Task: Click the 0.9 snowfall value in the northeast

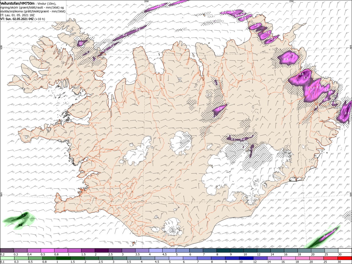Action: tap(286, 59)
